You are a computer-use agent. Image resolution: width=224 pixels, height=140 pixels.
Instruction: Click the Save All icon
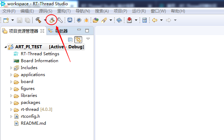click(27, 20)
